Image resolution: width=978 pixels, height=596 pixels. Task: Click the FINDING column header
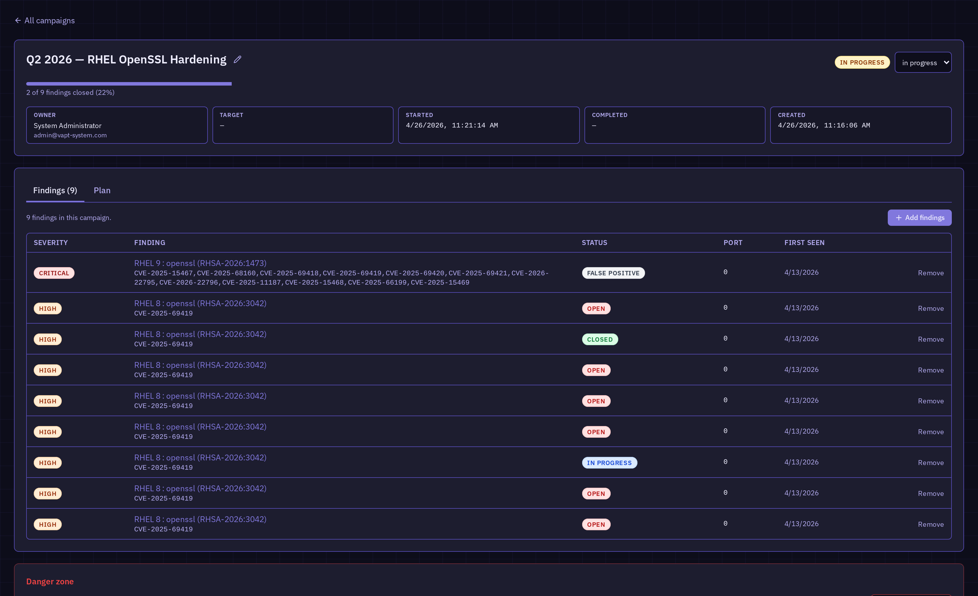click(150, 242)
